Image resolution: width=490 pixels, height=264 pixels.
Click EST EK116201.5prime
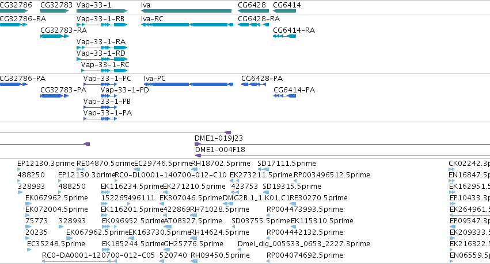[x=132, y=209]
